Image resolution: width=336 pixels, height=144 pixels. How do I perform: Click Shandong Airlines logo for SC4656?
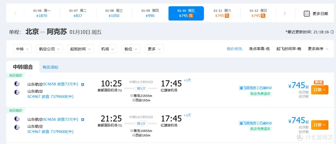(x=17, y=119)
